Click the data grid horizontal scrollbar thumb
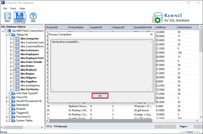 [x=101, y=121]
